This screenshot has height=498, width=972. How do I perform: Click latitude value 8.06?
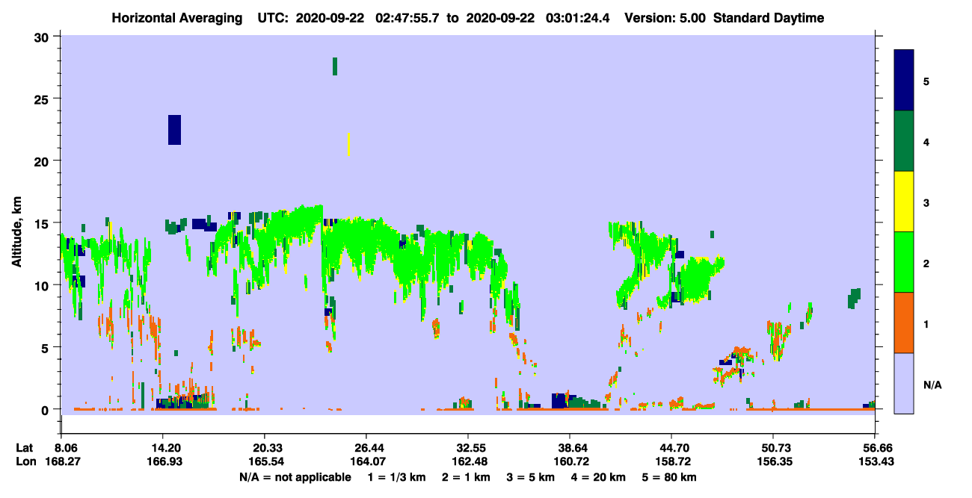pos(65,448)
